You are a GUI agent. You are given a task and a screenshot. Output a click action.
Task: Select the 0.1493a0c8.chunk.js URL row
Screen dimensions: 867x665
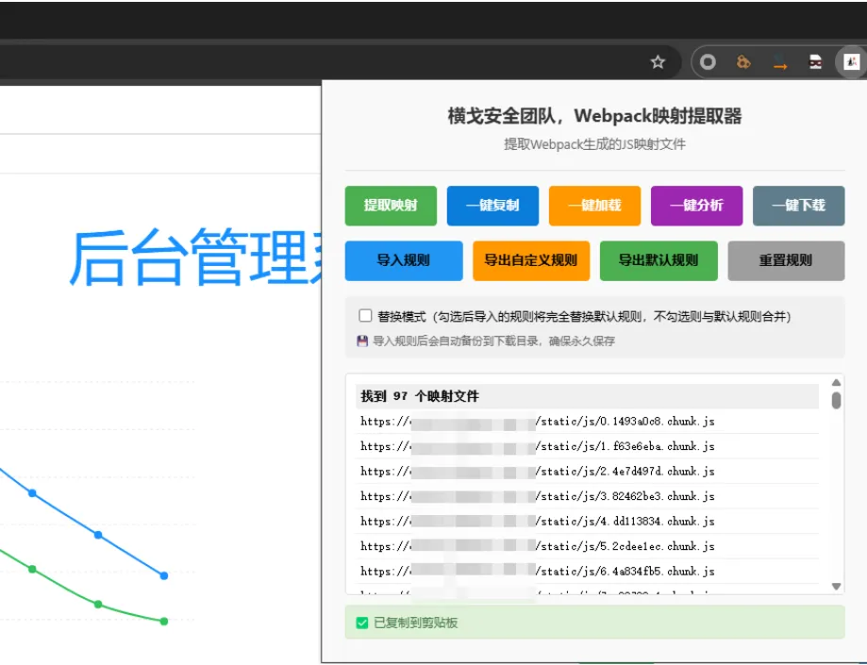click(x=587, y=422)
